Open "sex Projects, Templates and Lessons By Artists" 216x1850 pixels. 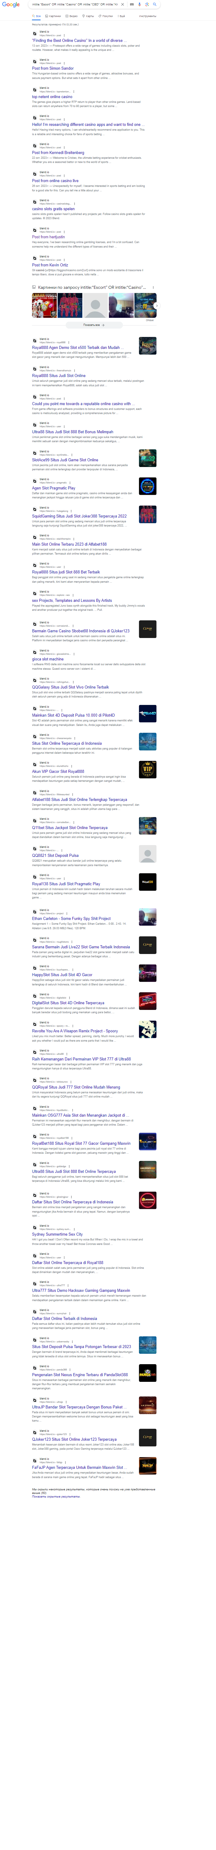tap(72, 600)
